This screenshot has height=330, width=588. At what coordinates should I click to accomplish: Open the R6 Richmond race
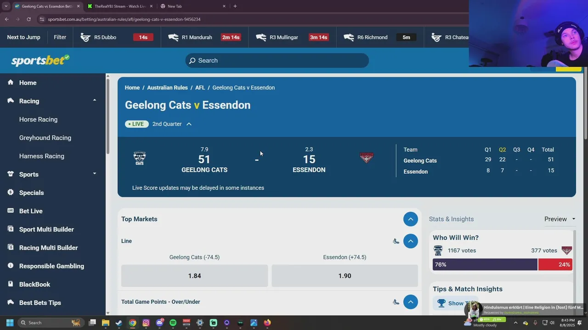point(380,37)
